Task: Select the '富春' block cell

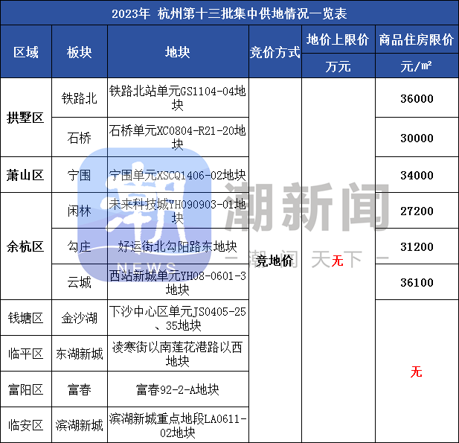Action: [x=80, y=389]
